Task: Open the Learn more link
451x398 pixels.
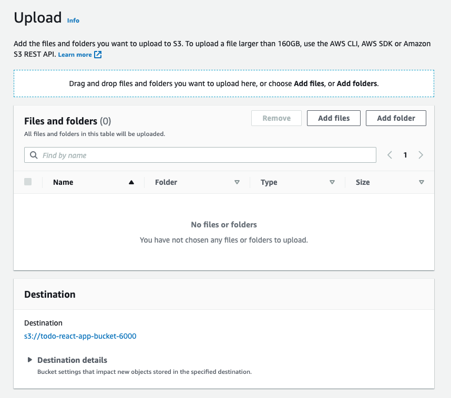Action: (75, 55)
